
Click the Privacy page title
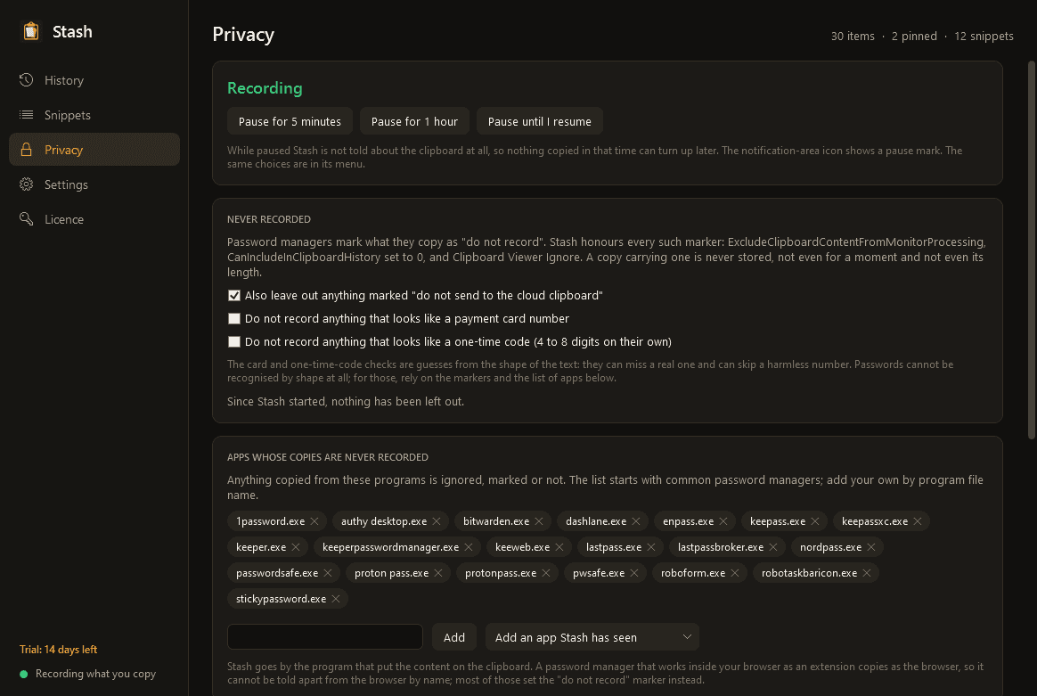click(x=243, y=35)
